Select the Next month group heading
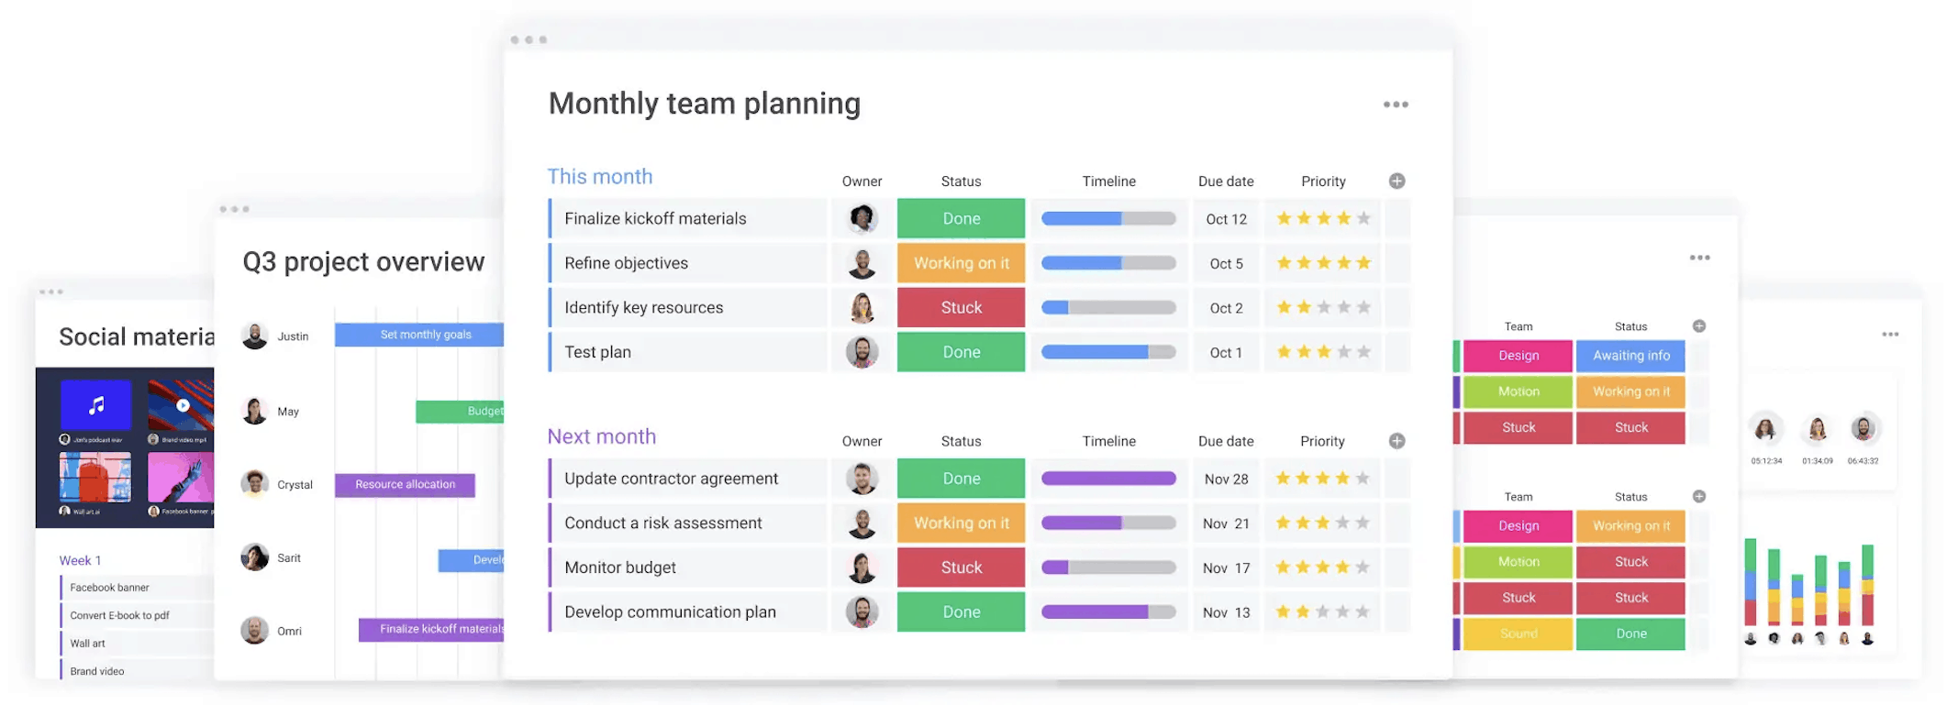This screenshot has width=1947, height=705. (x=602, y=437)
